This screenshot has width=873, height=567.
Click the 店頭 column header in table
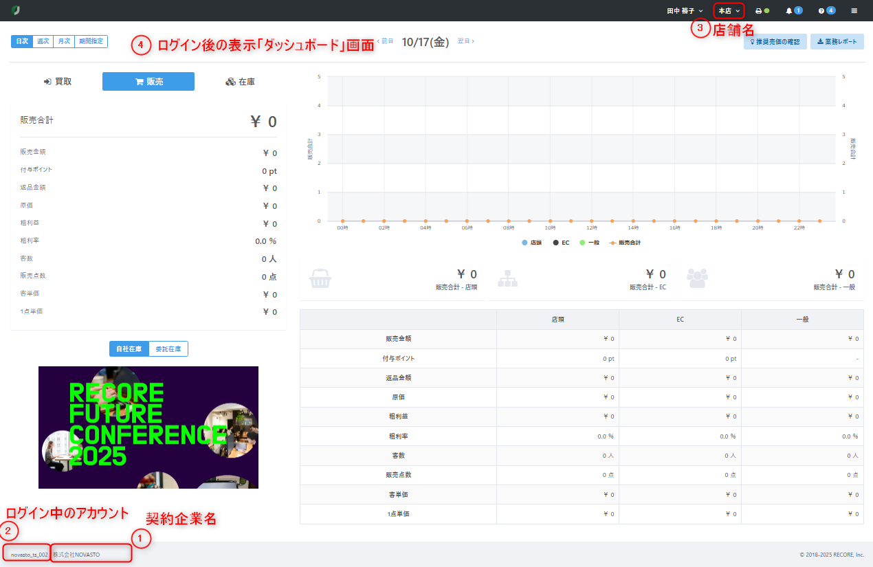click(x=557, y=320)
